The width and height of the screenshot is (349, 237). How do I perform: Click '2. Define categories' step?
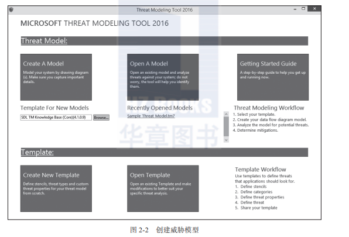tap(254, 192)
